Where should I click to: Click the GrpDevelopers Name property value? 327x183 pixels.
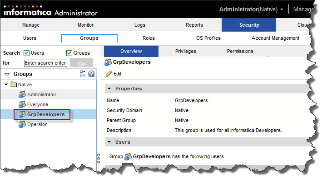[x=191, y=100]
